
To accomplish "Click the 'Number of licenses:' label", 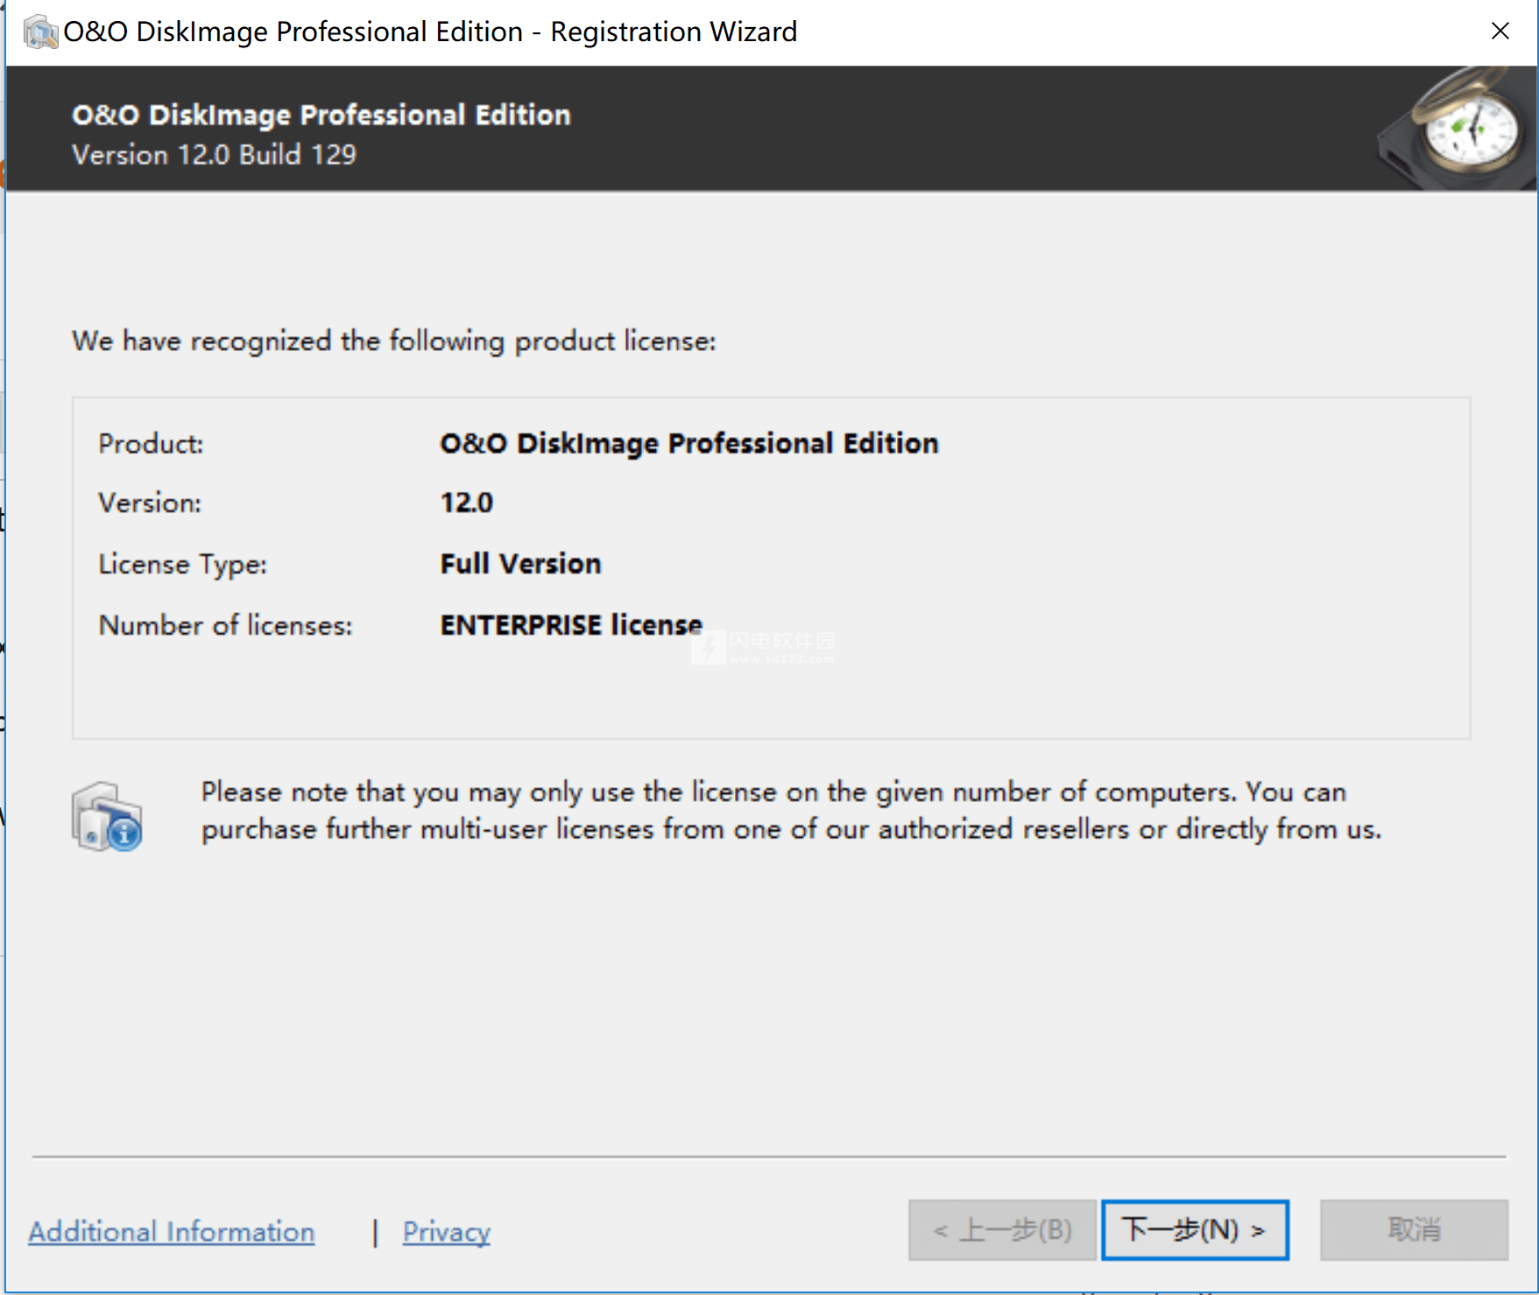I will 225,625.
